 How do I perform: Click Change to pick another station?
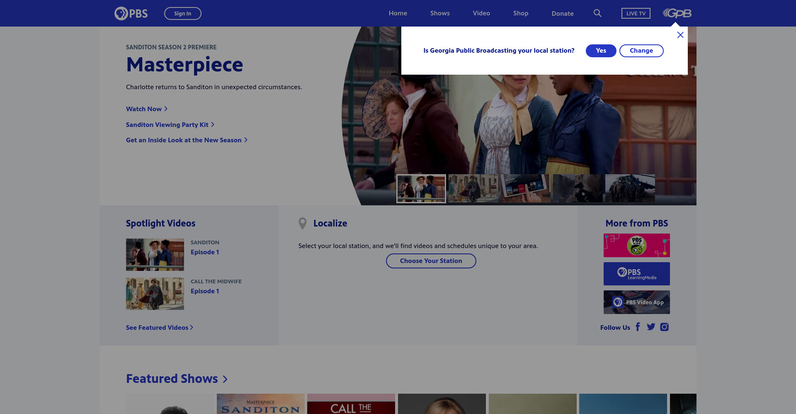(x=641, y=51)
